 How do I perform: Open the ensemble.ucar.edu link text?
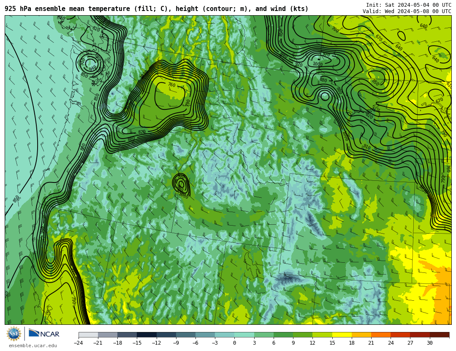(33, 346)
